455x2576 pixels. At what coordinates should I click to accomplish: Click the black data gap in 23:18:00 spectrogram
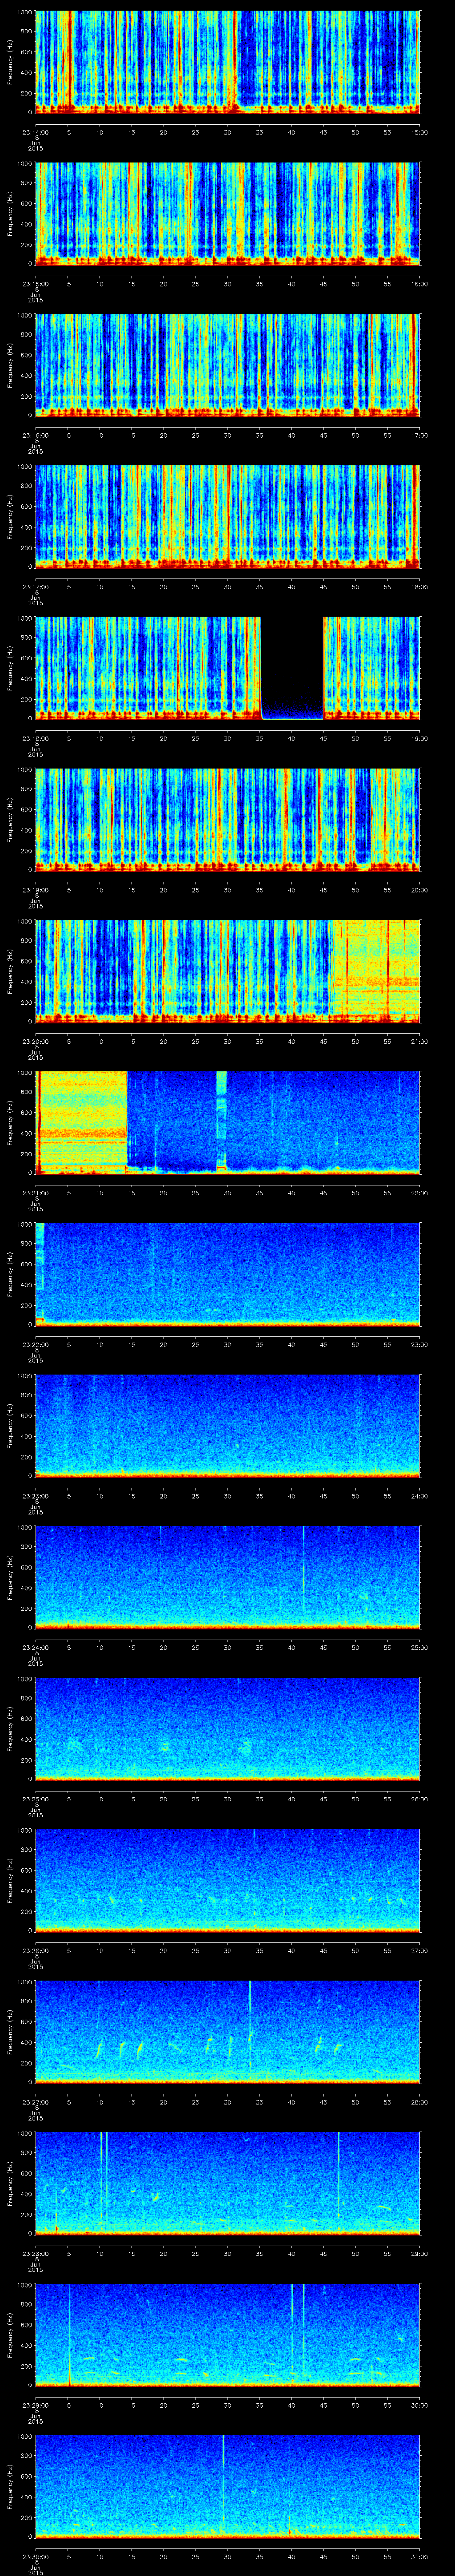pyautogui.click(x=292, y=668)
